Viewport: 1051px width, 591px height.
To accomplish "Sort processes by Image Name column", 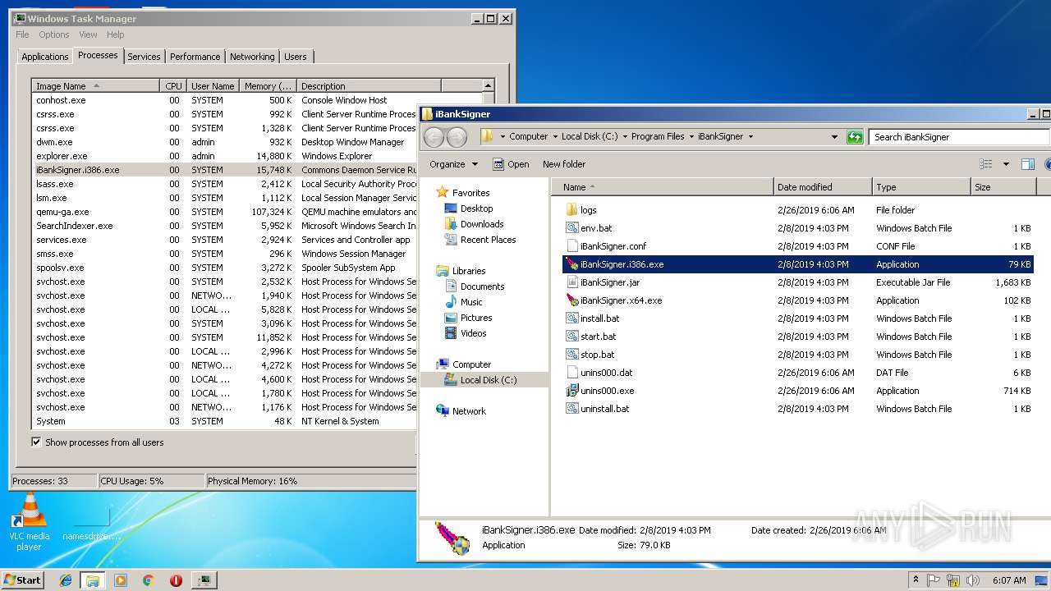I will pyautogui.click(x=95, y=85).
